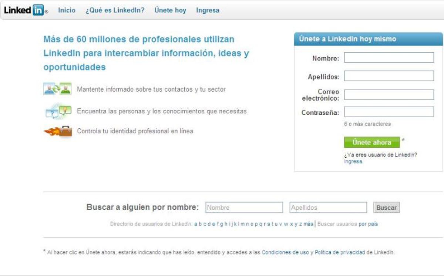Click the LinkedIn logo in header

[24, 10]
